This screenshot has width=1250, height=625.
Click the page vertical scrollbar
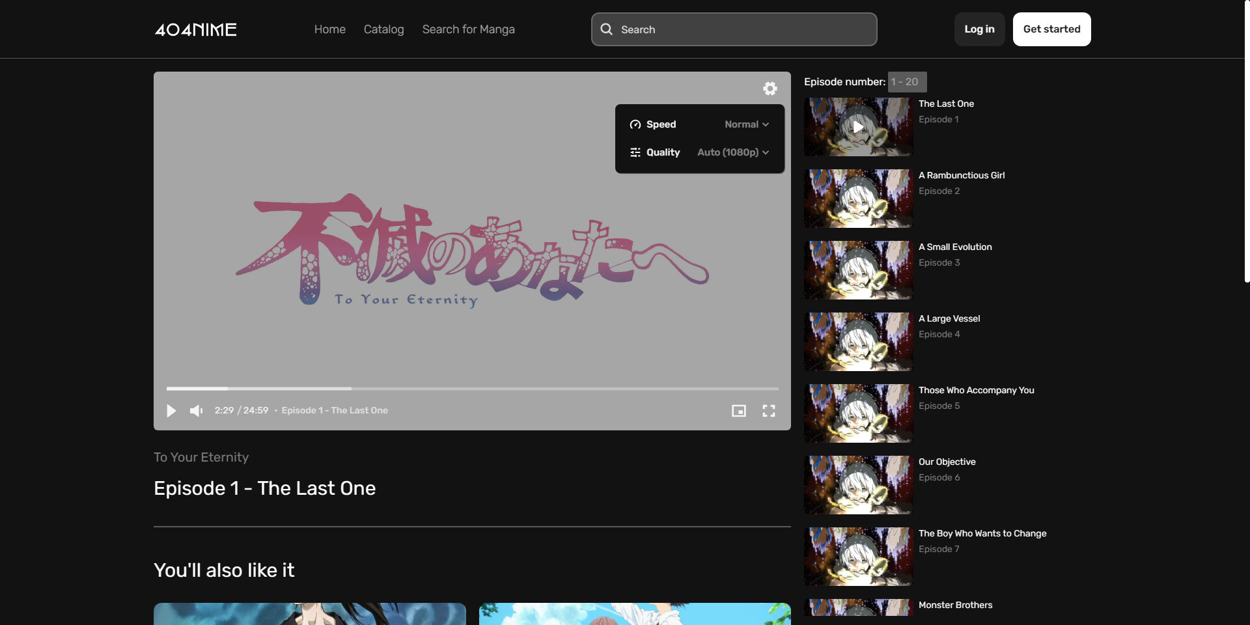1247,141
